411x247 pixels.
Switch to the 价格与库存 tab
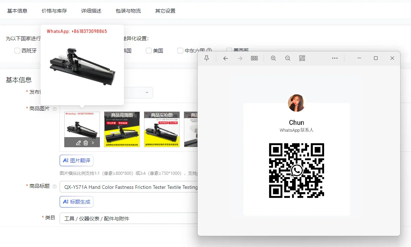[x=54, y=11]
